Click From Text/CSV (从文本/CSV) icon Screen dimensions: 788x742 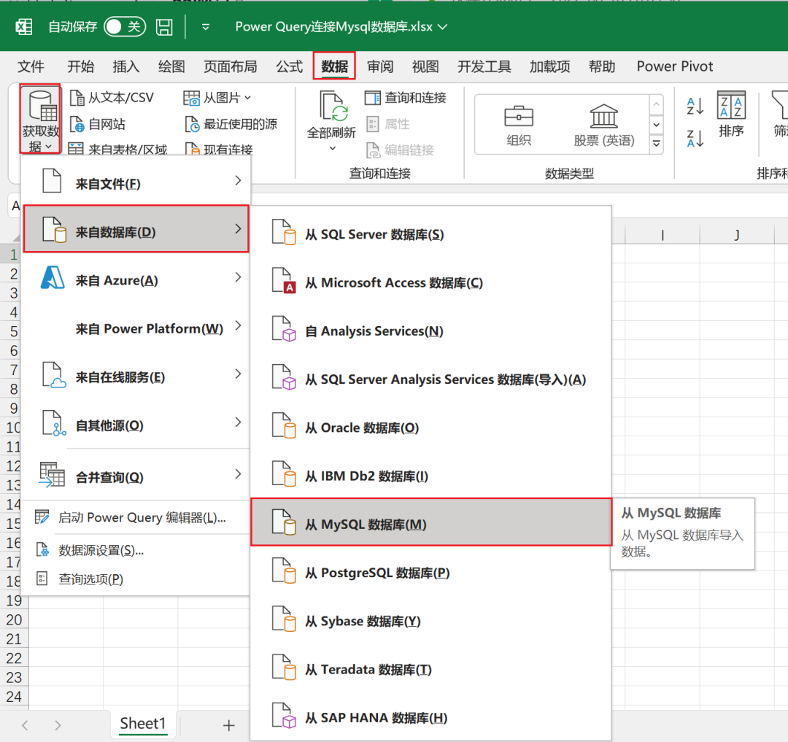(77, 98)
